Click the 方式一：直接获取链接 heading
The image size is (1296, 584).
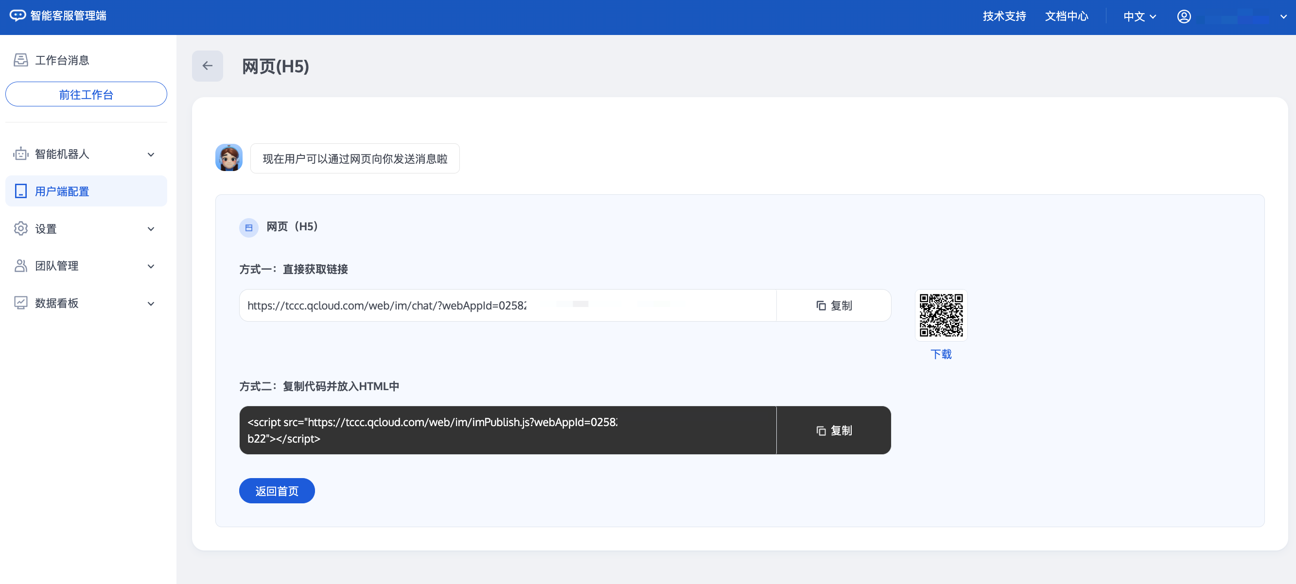click(293, 269)
